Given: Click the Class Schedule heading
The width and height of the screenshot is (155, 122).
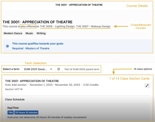Looking at the screenshot, I should 15,99.
